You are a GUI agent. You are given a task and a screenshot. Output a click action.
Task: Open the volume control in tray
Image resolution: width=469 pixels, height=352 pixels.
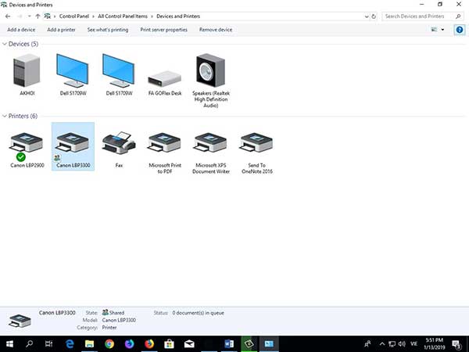coord(402,344)
